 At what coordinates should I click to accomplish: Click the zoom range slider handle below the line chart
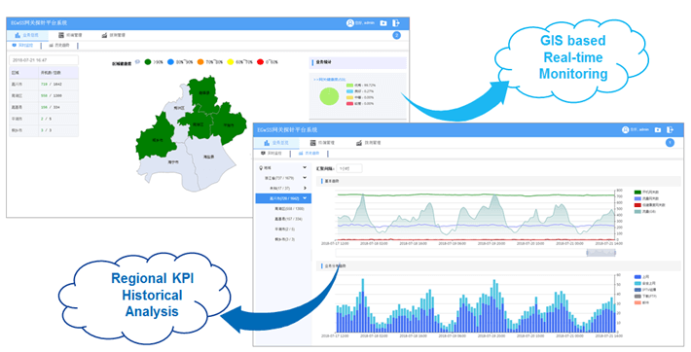(x=601, y=253)
